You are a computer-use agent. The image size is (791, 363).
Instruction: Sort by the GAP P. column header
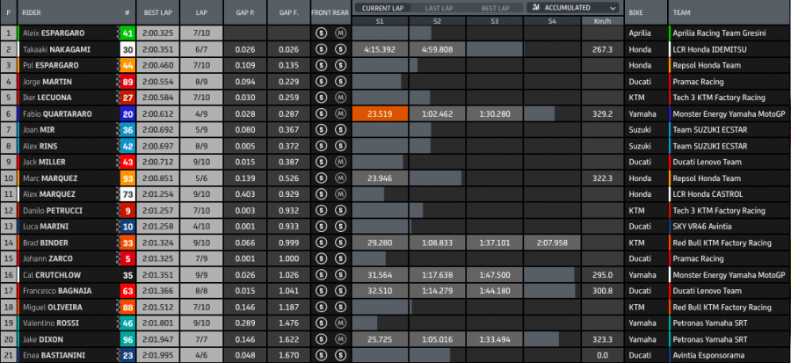coord(245,12)
